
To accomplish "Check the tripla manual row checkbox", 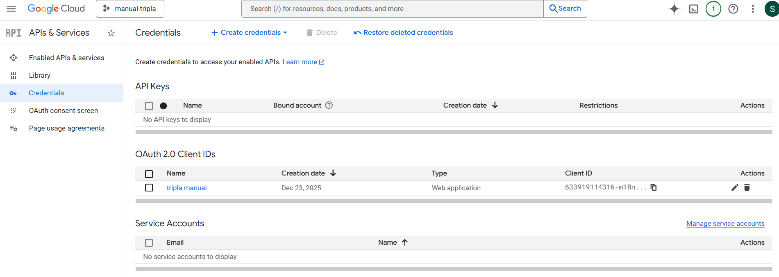I will 149,188.
